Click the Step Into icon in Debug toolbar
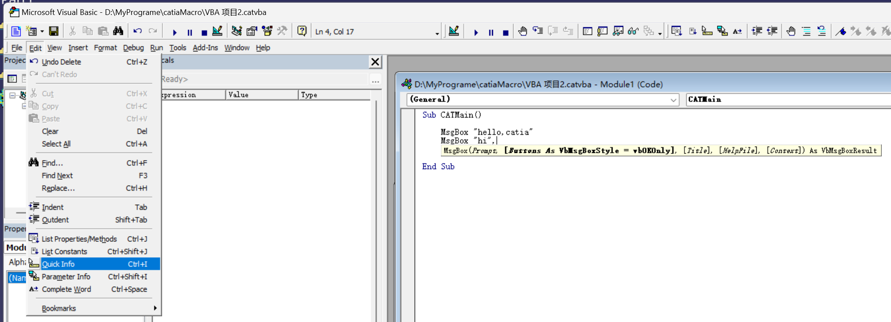 pos(538,31)
